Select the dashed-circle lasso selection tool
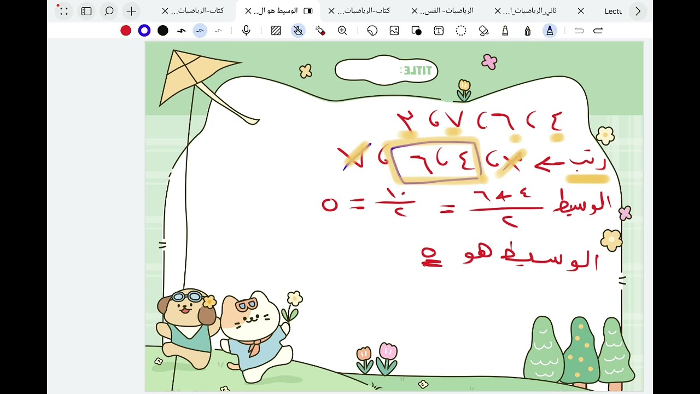This screenshot has width=700, height=394. pos(461,31)
